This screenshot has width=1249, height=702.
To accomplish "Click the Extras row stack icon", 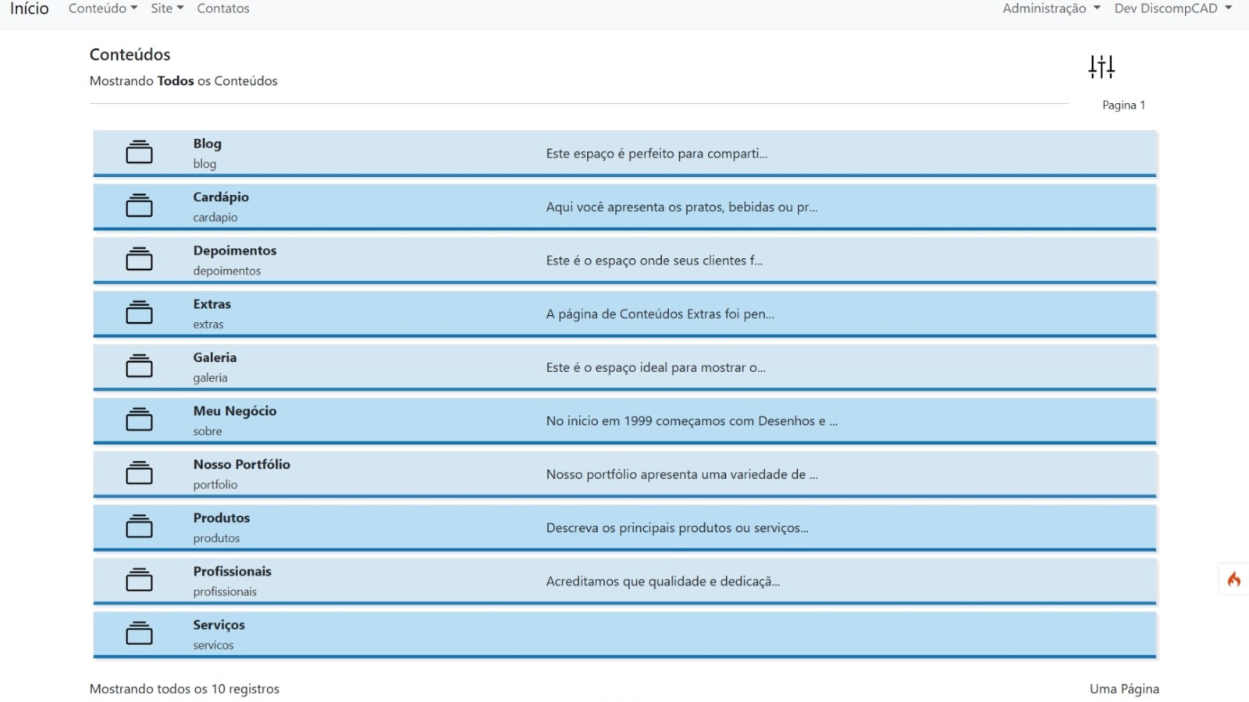I will click(x=139, y=313).
